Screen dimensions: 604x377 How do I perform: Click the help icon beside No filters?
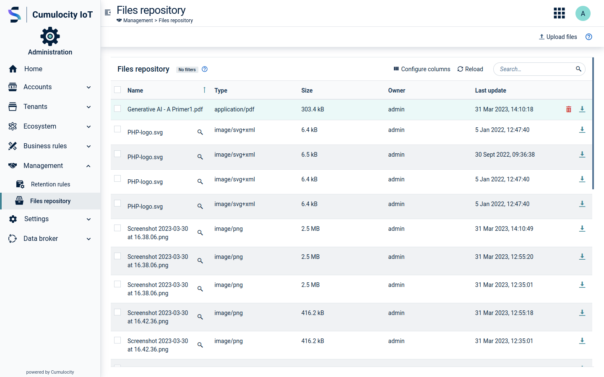click(205, 69)
